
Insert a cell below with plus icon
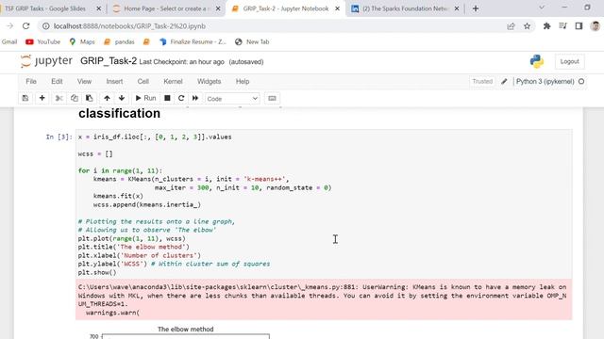(x=42, y=98)
